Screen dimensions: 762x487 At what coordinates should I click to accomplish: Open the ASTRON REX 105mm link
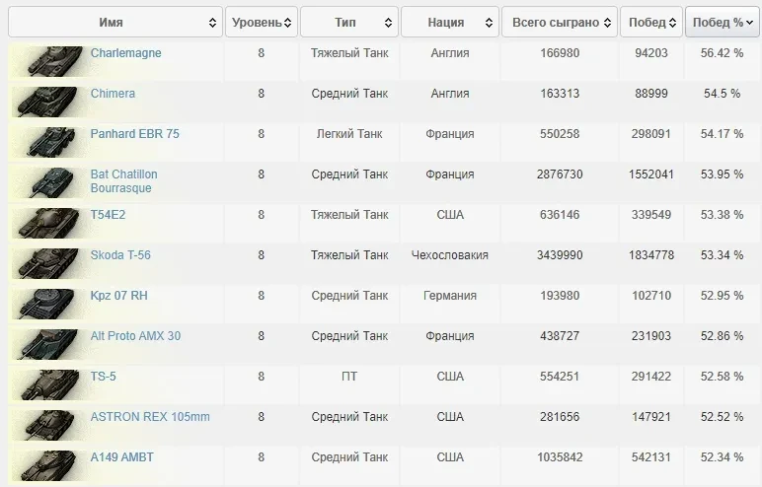point(150,417)
